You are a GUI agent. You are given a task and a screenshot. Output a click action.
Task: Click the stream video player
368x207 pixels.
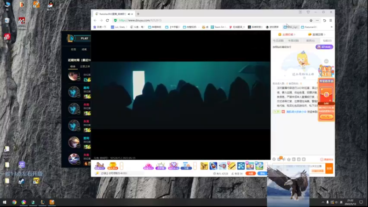(181, 95)
